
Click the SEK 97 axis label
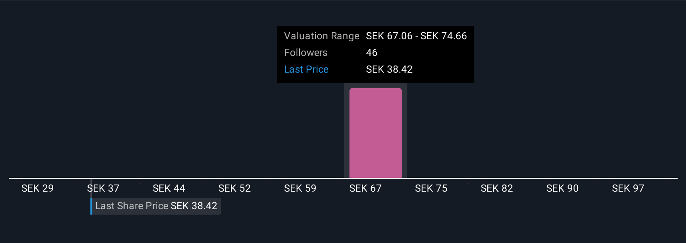click(x=628, y=188)
